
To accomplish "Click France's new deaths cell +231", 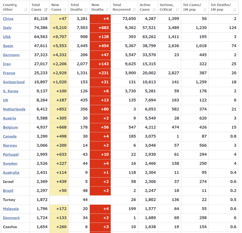I will tap(100, 73).
